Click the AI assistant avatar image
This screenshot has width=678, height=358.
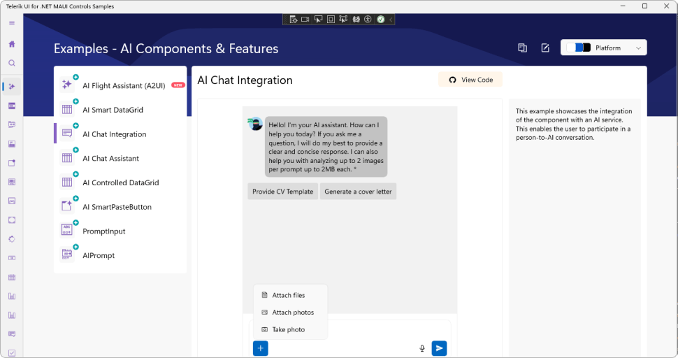255,124
